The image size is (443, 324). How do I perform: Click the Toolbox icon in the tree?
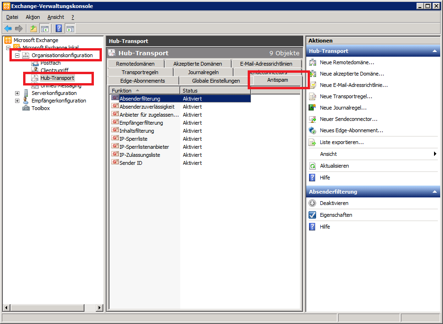click(26, 108)
